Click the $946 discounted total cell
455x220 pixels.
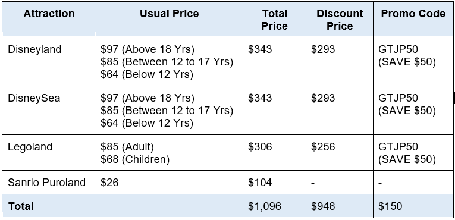[x=340, y=206]
